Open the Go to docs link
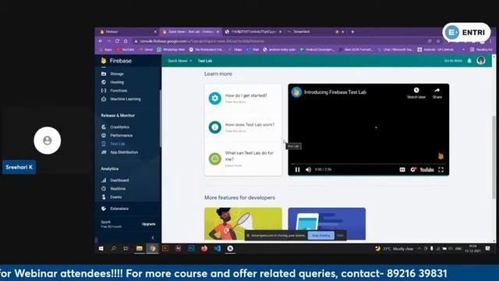Image resolution: width=499 pixels, height=281 pixels. pyautogui.click(x=453, y=61)
